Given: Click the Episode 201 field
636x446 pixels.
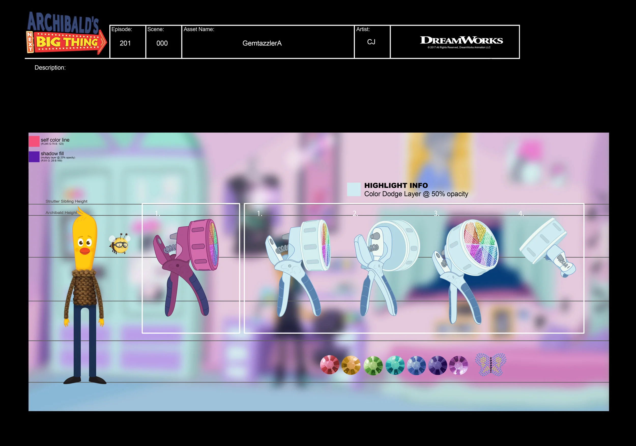Looking at the screenshot, I should point(125,43).
